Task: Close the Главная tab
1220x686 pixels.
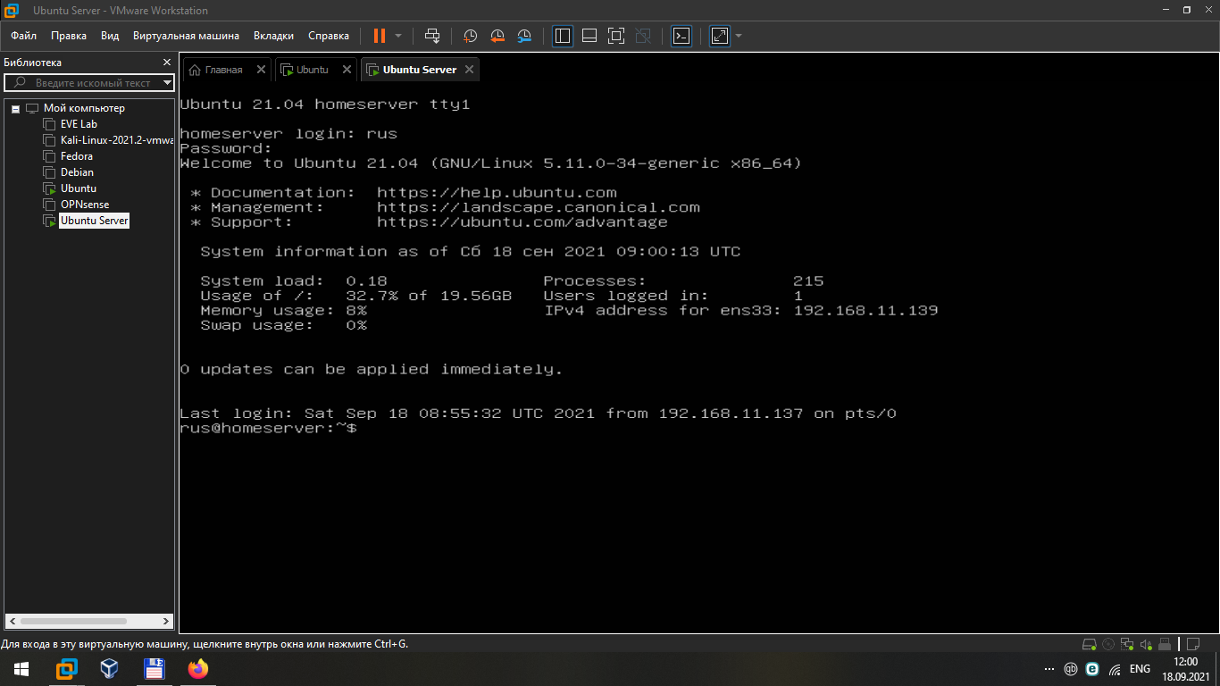Action: (x=261, y=69)
